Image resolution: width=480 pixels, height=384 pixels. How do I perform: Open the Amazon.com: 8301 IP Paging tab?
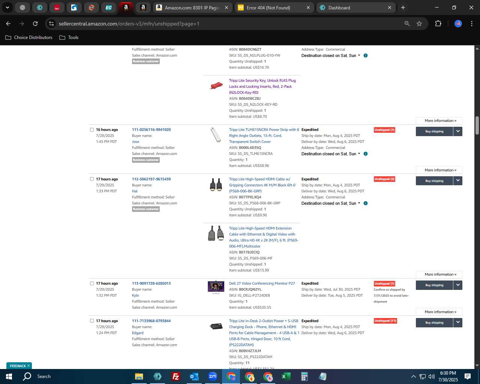tap(192, 7)
